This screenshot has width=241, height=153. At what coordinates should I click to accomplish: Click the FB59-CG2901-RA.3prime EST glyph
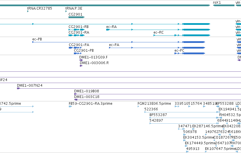[x=71, y=106]
